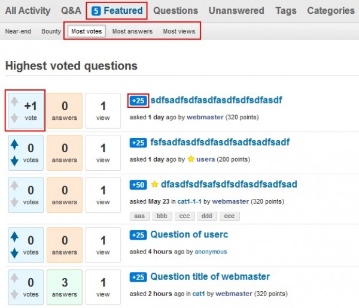Screen dimensions: 359x308
Task: Upvote the 'Question of userc' post
Action: pyautogui.click(x=14, y=237)
